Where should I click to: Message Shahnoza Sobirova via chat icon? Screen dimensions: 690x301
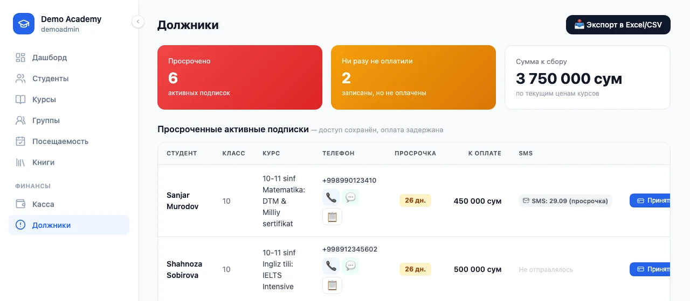click(x=350, y=266)
